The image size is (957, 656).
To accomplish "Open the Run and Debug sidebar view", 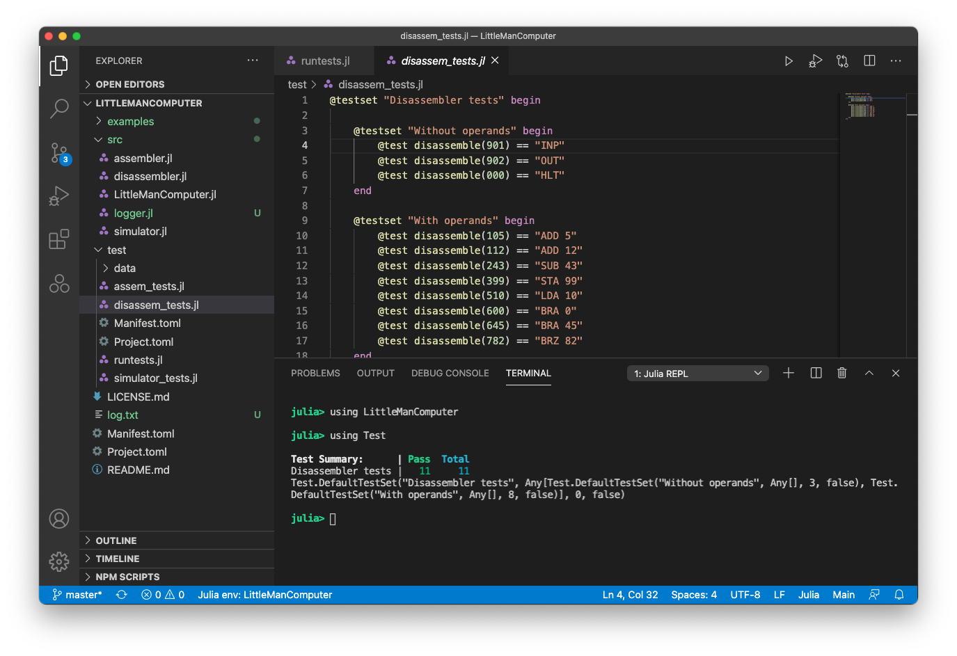I will click(58, 195).
